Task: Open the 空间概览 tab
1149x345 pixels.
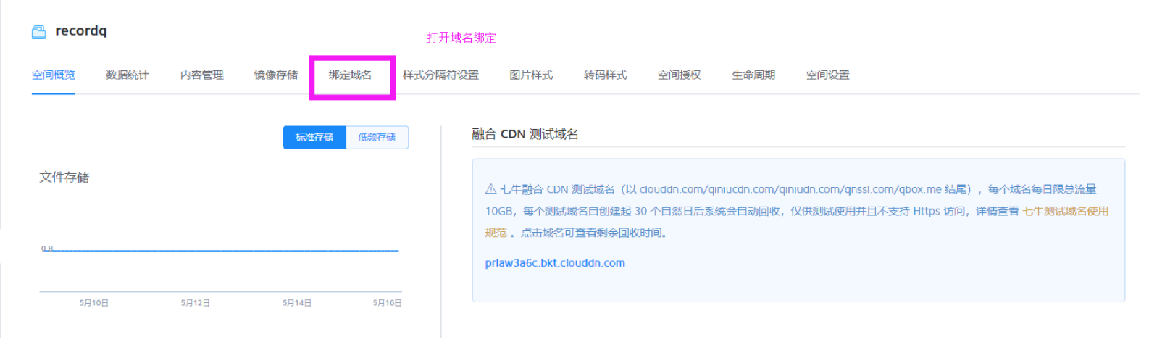Action: [x=54, y=75]
